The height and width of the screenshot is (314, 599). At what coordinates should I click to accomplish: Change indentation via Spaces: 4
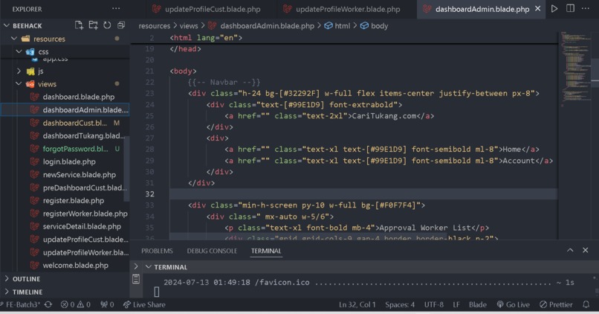pos(400,304)
